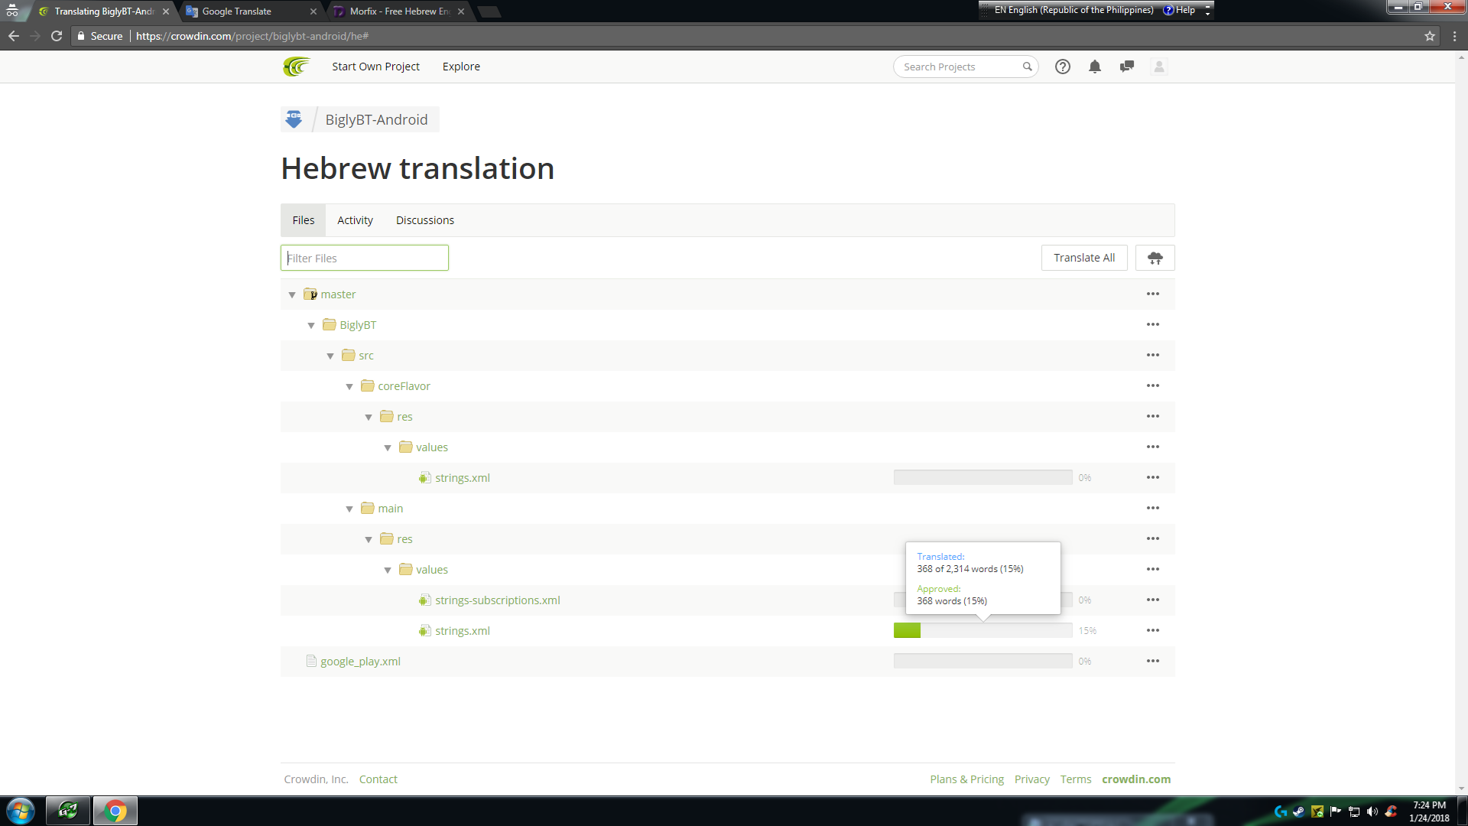Image resolution: width=1468 pixels, height=826 pixels.
Task: Open Start Own Project menu item
Action: point(375,67)
